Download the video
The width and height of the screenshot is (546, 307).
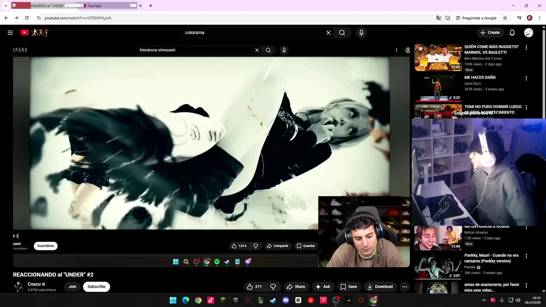[380, 287]
